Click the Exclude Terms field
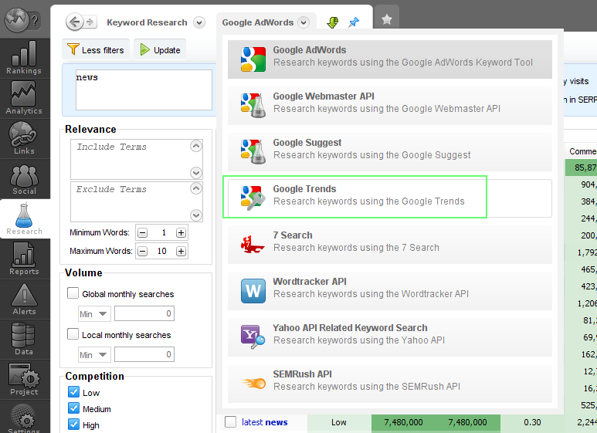 130,201
